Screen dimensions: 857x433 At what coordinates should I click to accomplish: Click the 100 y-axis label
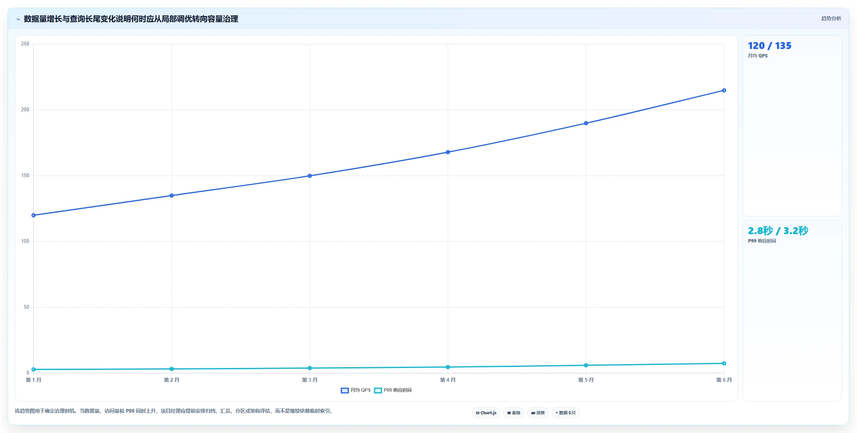coord(25,241)
